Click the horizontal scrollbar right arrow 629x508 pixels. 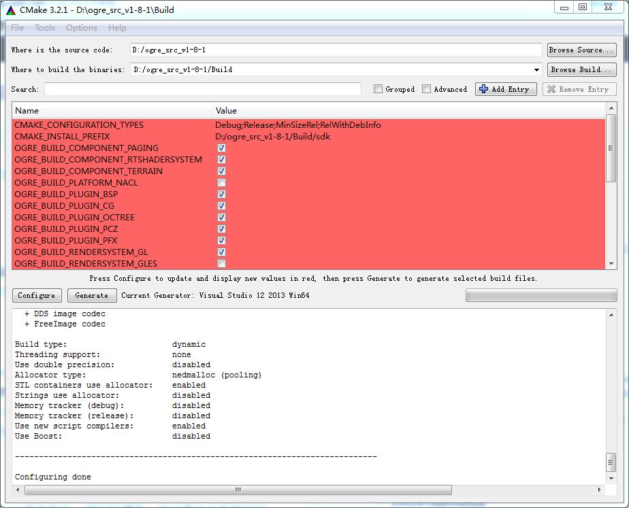pos(599,490)
